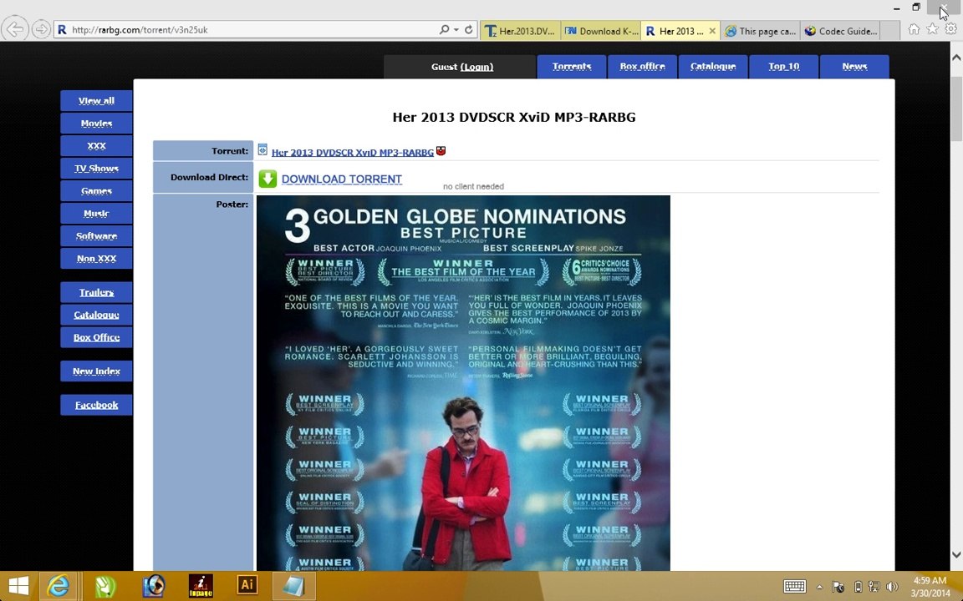The width and height of the screenshot is (963, 601).
Task: Select Software category in sidebar
Action: pyautogui.click(x=96, y=235)
